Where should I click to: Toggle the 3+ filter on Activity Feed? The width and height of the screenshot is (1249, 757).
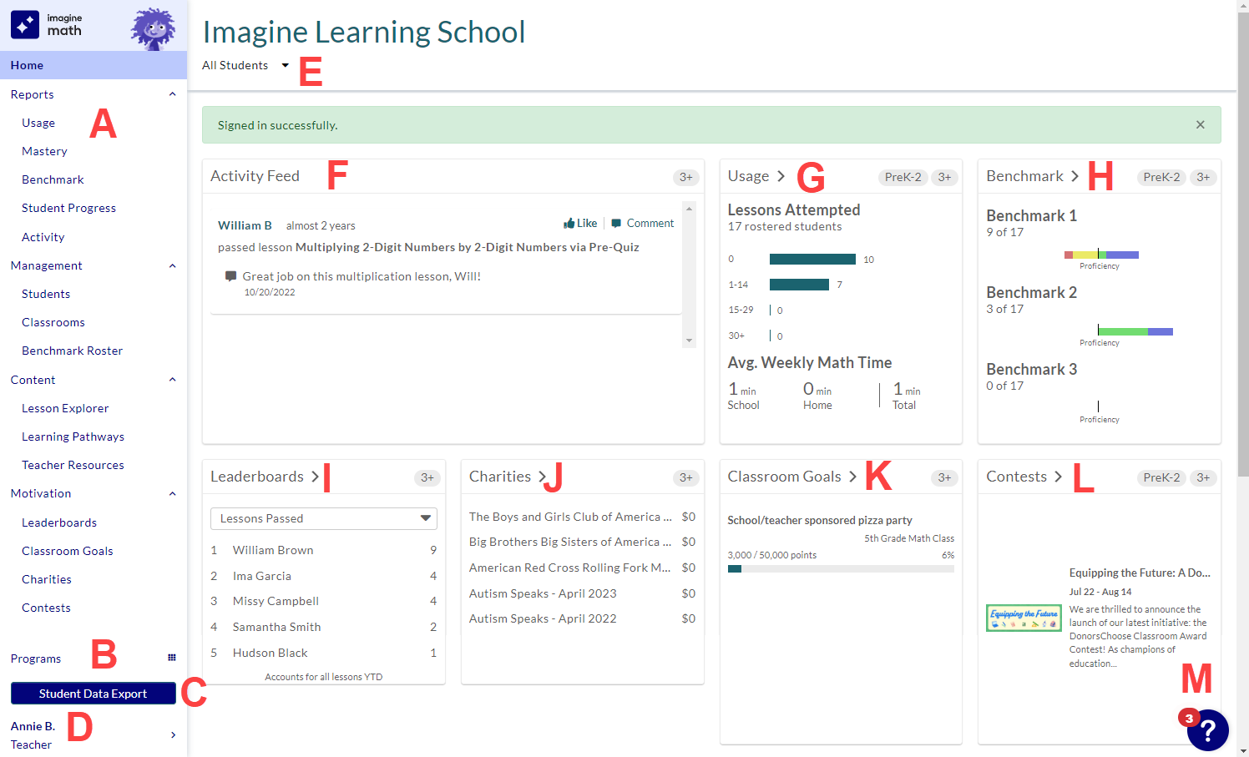point(685,177)
